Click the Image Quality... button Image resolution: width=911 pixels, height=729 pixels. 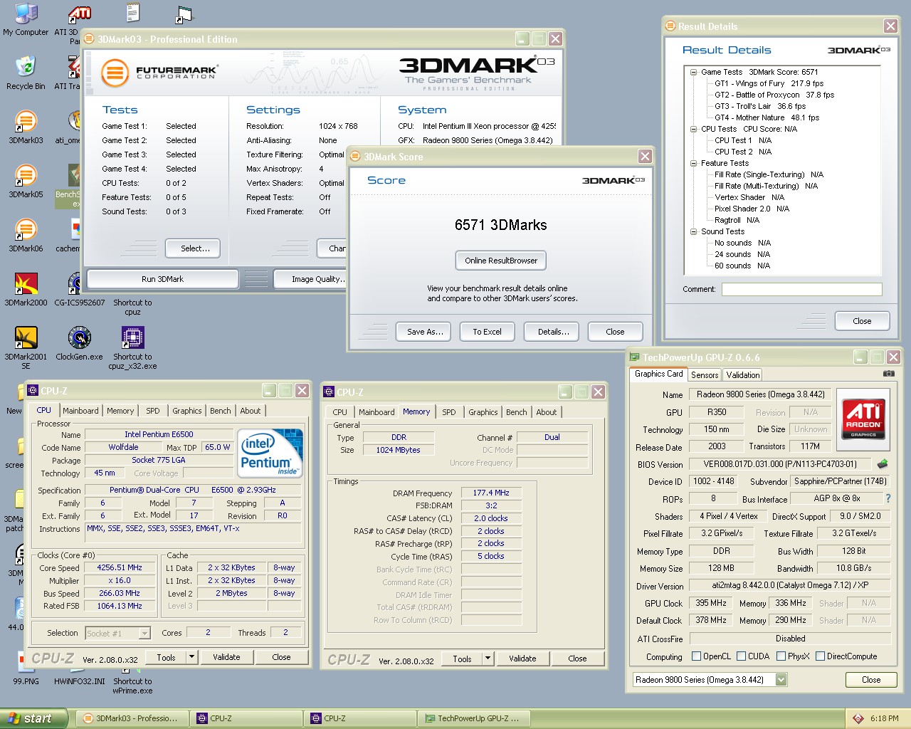[x=311, y=279]
